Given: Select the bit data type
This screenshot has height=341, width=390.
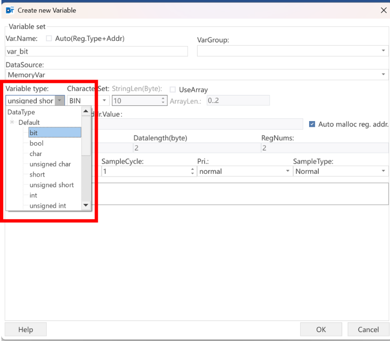Looking at the screenshot, I should [x=55, y=133].
